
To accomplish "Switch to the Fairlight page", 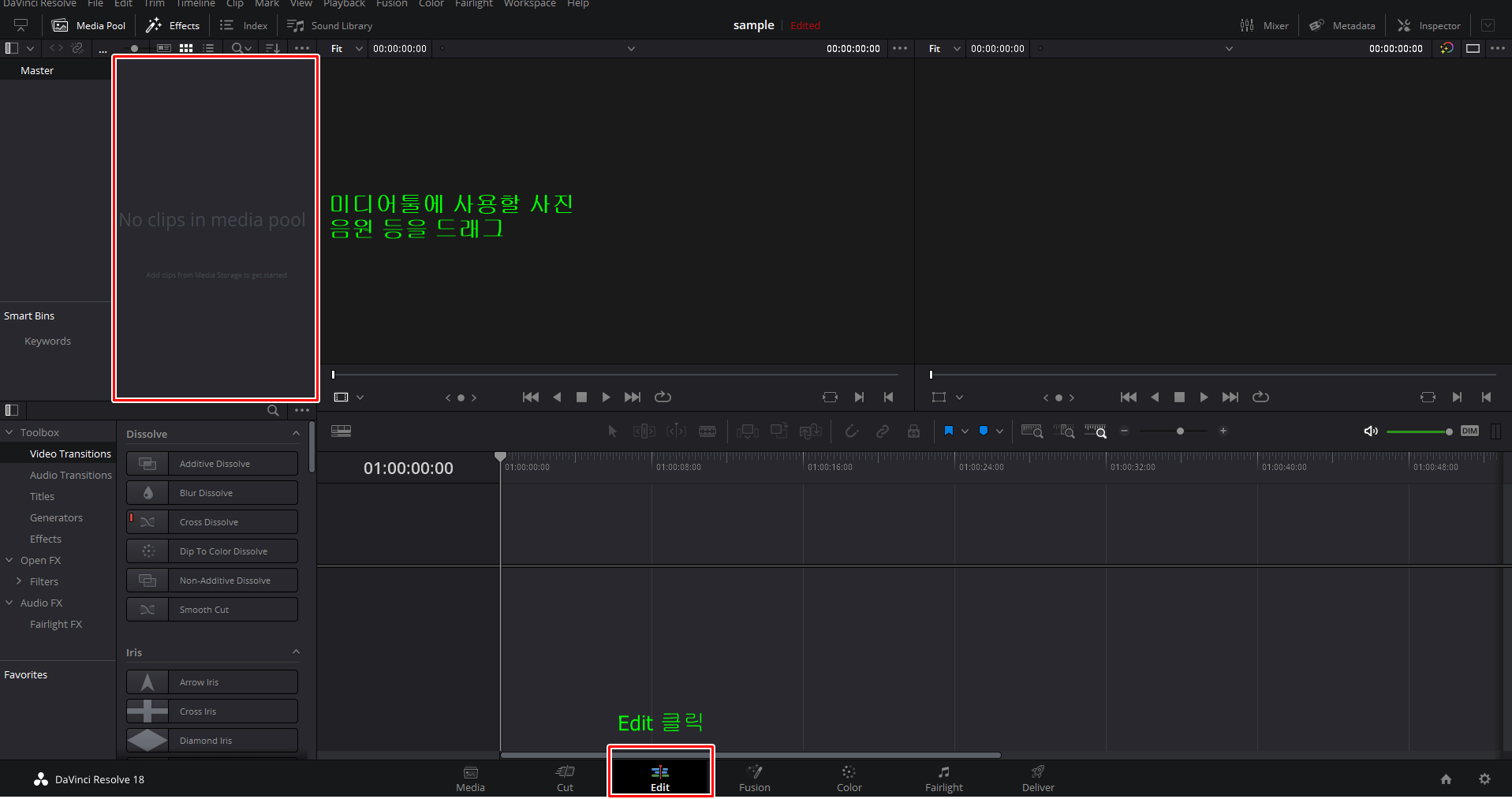I will (x=944, y=778).
